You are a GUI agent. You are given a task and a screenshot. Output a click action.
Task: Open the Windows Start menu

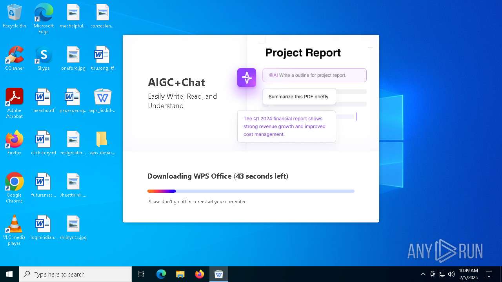9,274
